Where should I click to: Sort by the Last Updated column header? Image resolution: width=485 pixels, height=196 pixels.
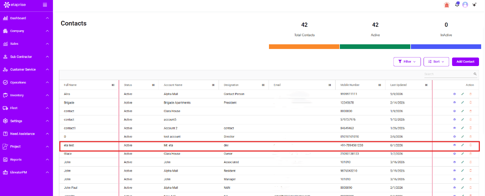click(x=398, y=85)
